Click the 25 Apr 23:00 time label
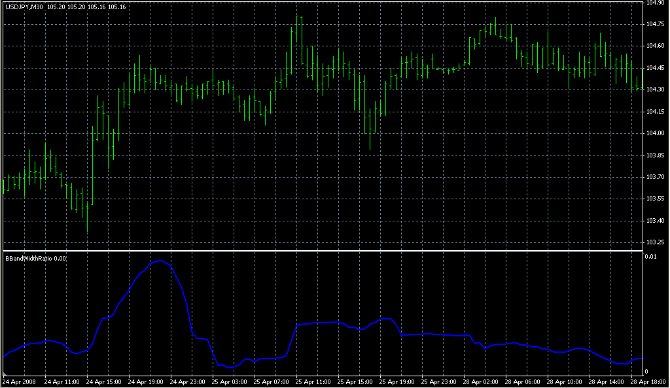The image size is (670, 388). 438,382
